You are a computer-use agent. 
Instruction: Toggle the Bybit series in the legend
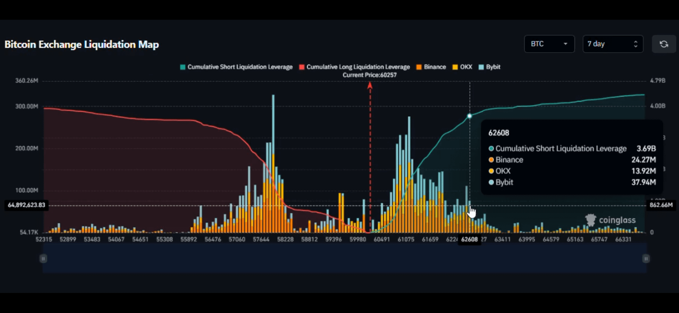click(489, 67)
